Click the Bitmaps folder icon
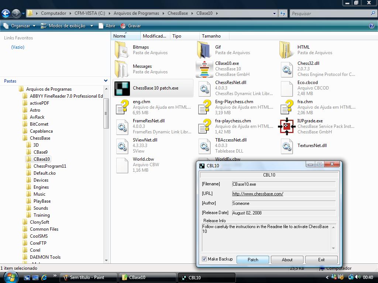The image size is (378, 283). tap(122, 50)
